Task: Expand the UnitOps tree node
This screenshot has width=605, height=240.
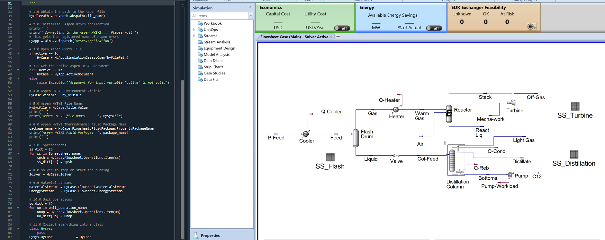Action: [x=194, y=30]
